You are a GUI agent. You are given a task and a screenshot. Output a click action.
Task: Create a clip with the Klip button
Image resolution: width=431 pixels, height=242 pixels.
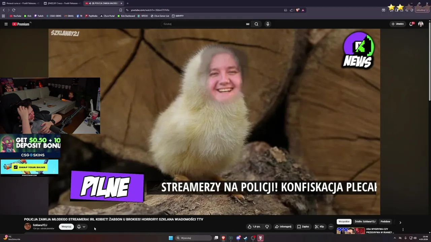[319, 227]
